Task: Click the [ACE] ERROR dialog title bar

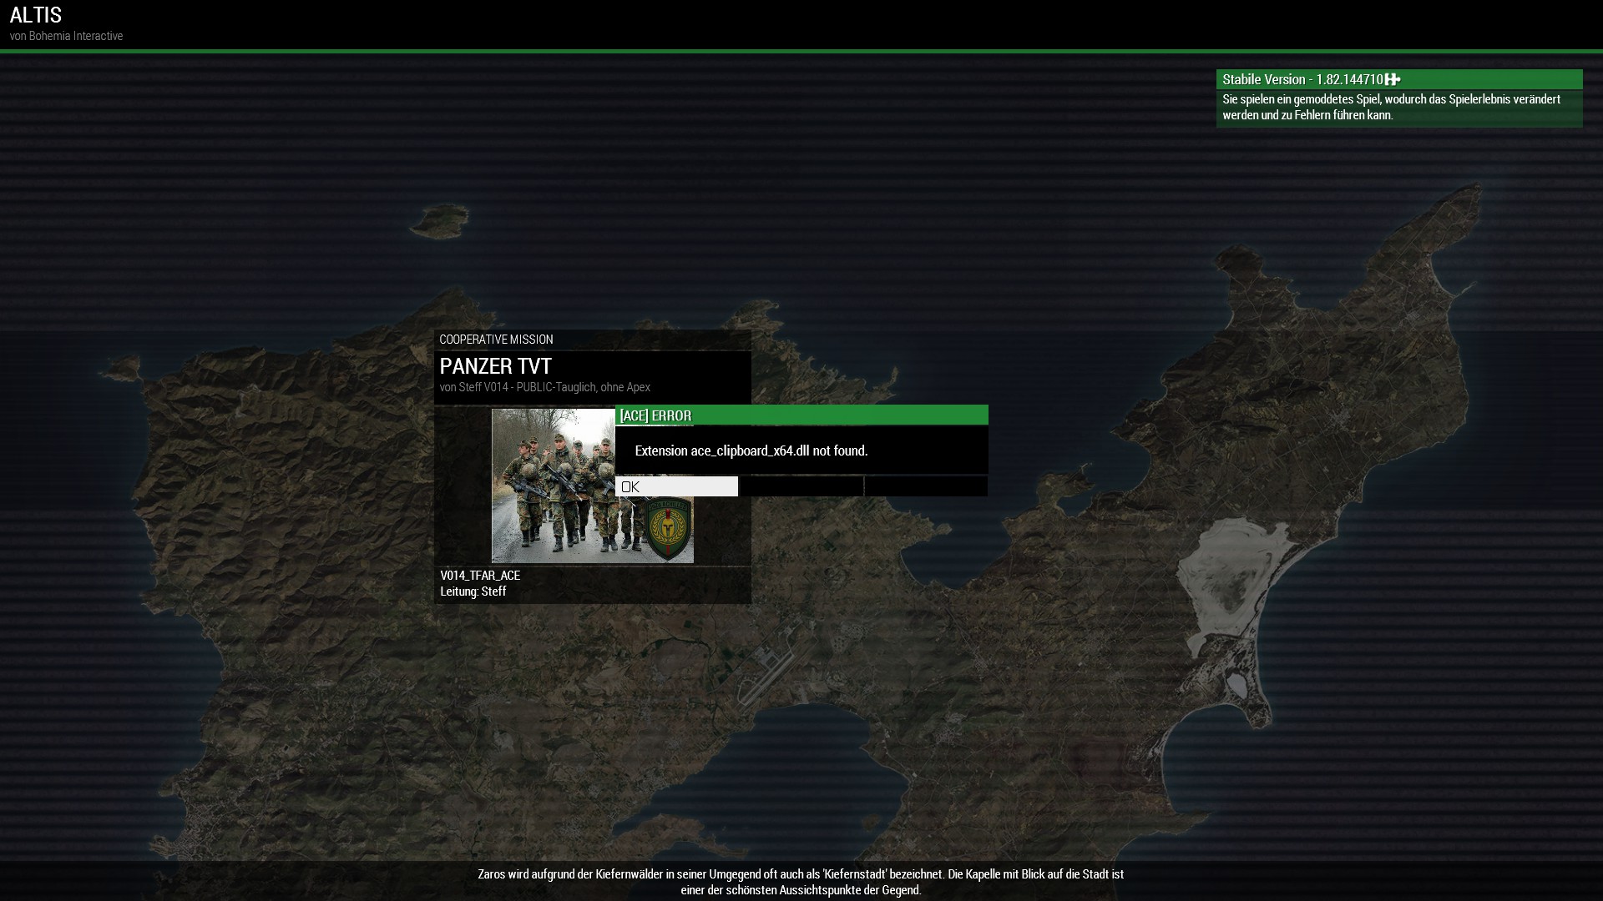Action: point(801,415)
